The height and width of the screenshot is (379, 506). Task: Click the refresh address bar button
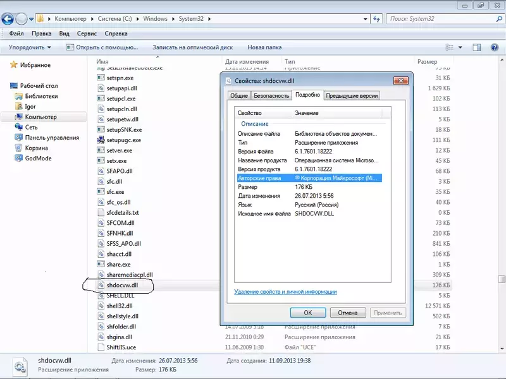(376, 19)
